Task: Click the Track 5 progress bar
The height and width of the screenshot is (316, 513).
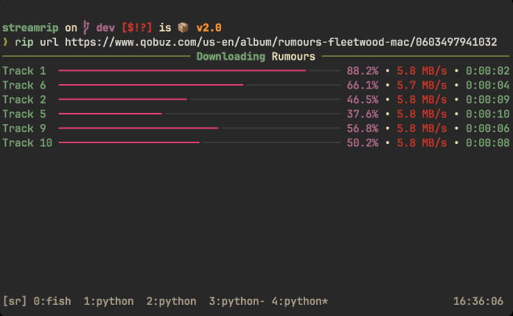Action: pos(199,114)
